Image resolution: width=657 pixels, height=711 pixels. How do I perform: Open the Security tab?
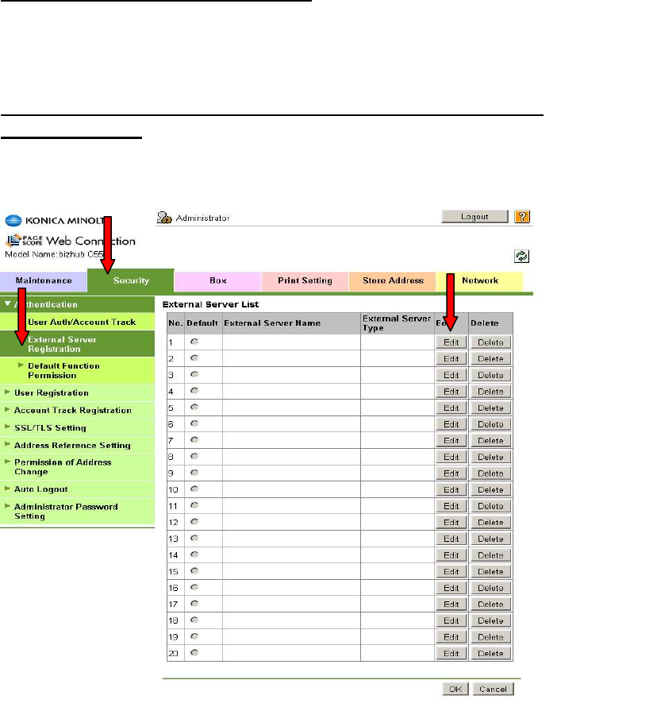coord(131,280)
